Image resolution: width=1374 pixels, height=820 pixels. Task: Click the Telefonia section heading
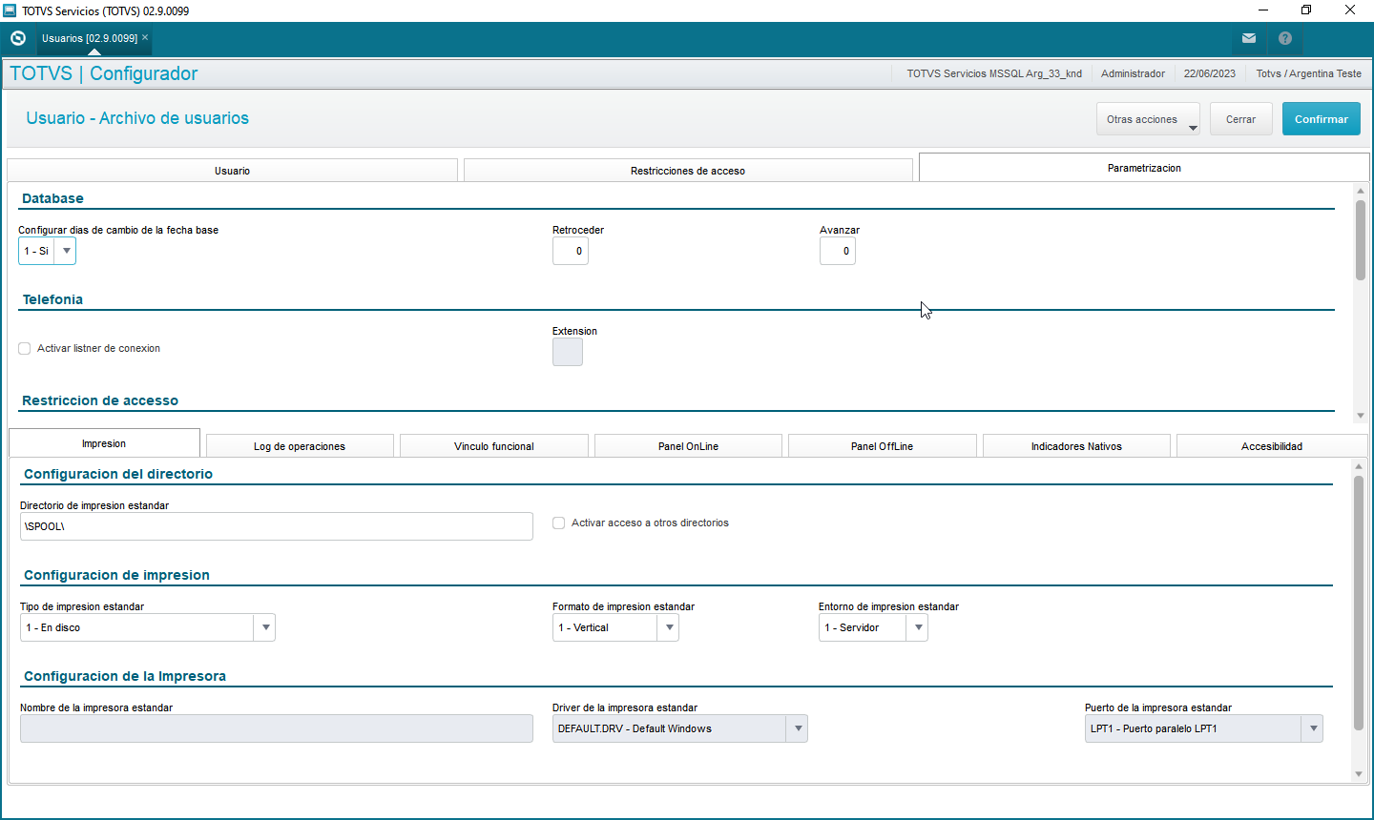(x=52, y=299)
